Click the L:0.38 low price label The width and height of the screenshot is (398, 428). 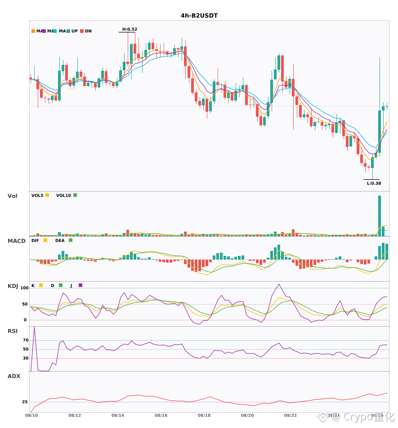(x=374, y=183)
